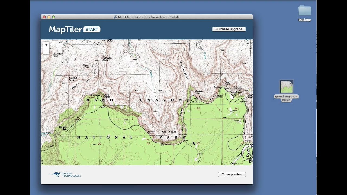
Task: Click the red close window button
Action: [x=44, y=17]
